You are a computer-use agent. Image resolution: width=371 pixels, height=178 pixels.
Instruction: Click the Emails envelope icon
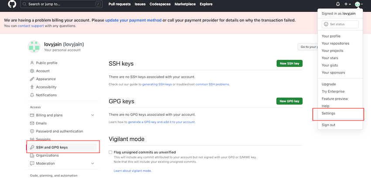click(32, 123)
